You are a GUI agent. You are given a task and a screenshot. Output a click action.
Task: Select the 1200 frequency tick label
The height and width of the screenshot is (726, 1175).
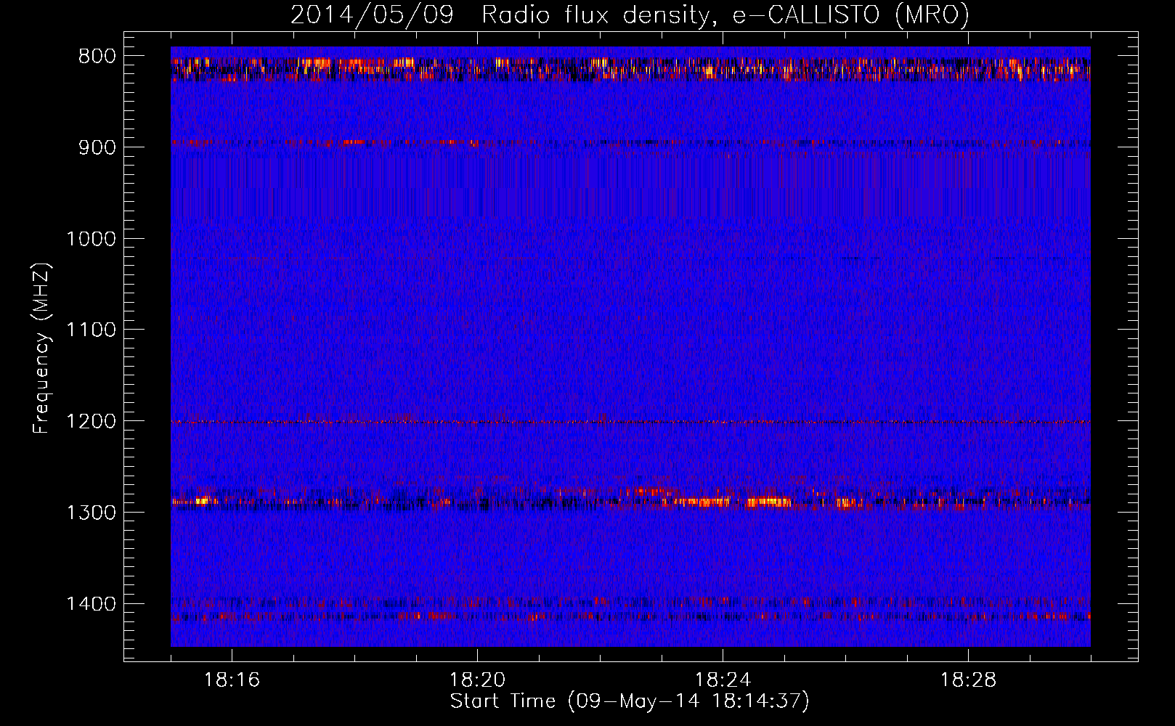[92, 422]
